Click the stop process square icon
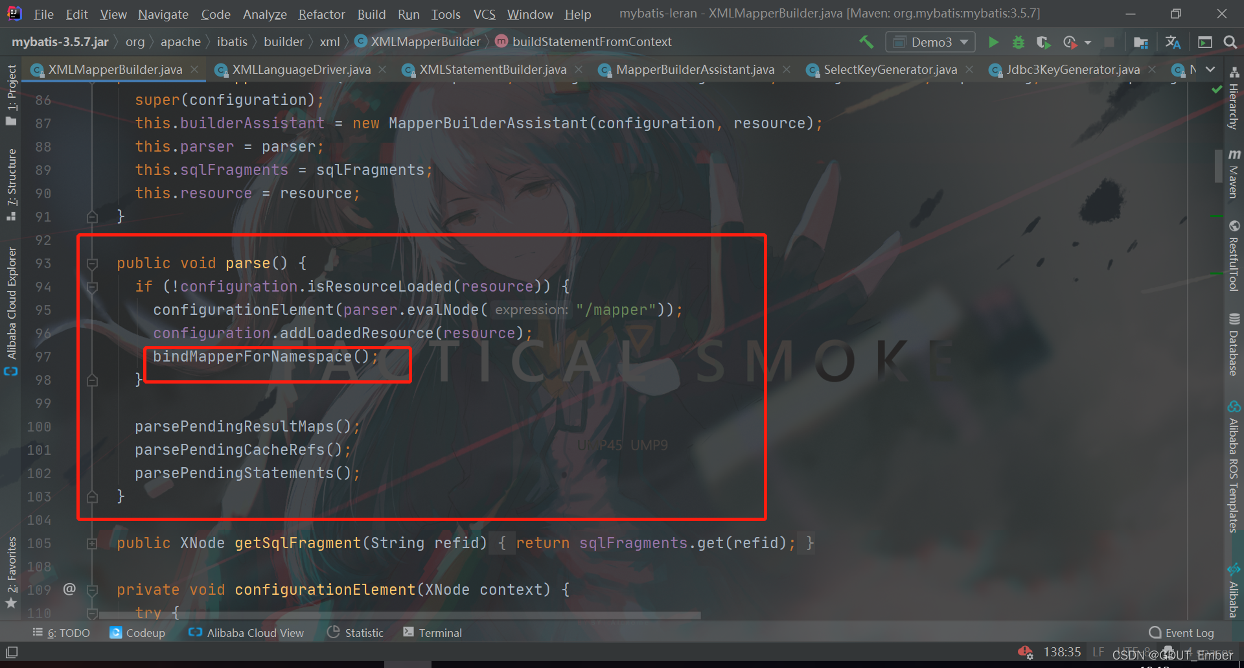Image resolution: width=1244 pixels, height=668 pixels. [1109, 42]
